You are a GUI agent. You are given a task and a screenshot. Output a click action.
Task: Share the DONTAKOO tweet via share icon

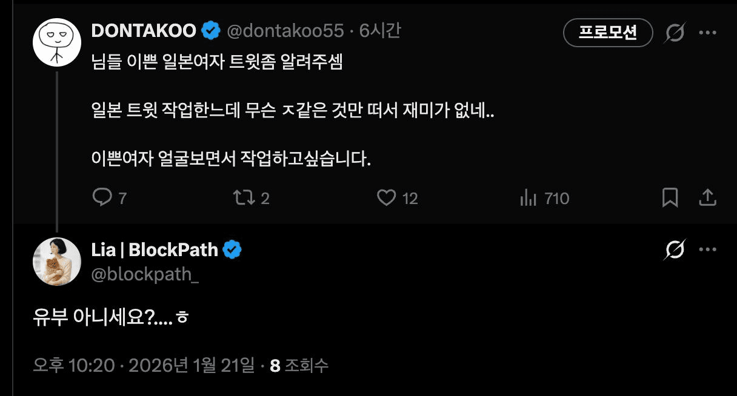(x=708, y=197)
